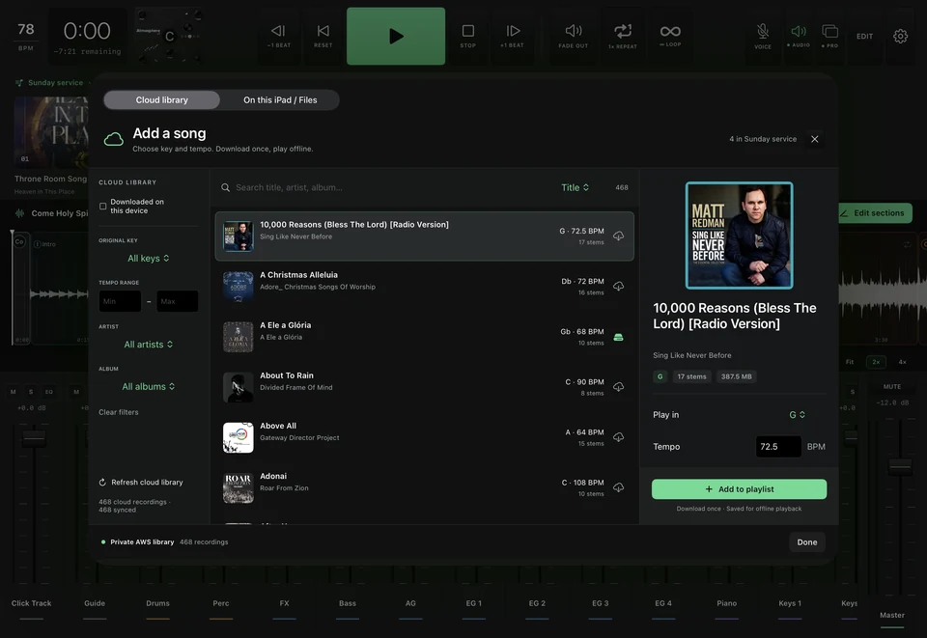Open the settings gear icon
Image resolution: width=927 pixels, height=638 pixels.
(x=900, y=36)
